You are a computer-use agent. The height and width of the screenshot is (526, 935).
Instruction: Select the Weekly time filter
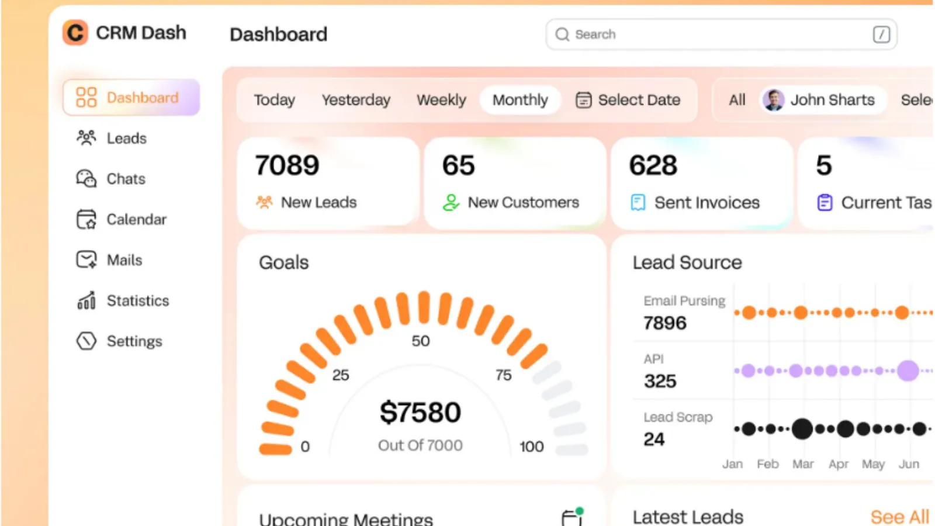pos(441,100)
